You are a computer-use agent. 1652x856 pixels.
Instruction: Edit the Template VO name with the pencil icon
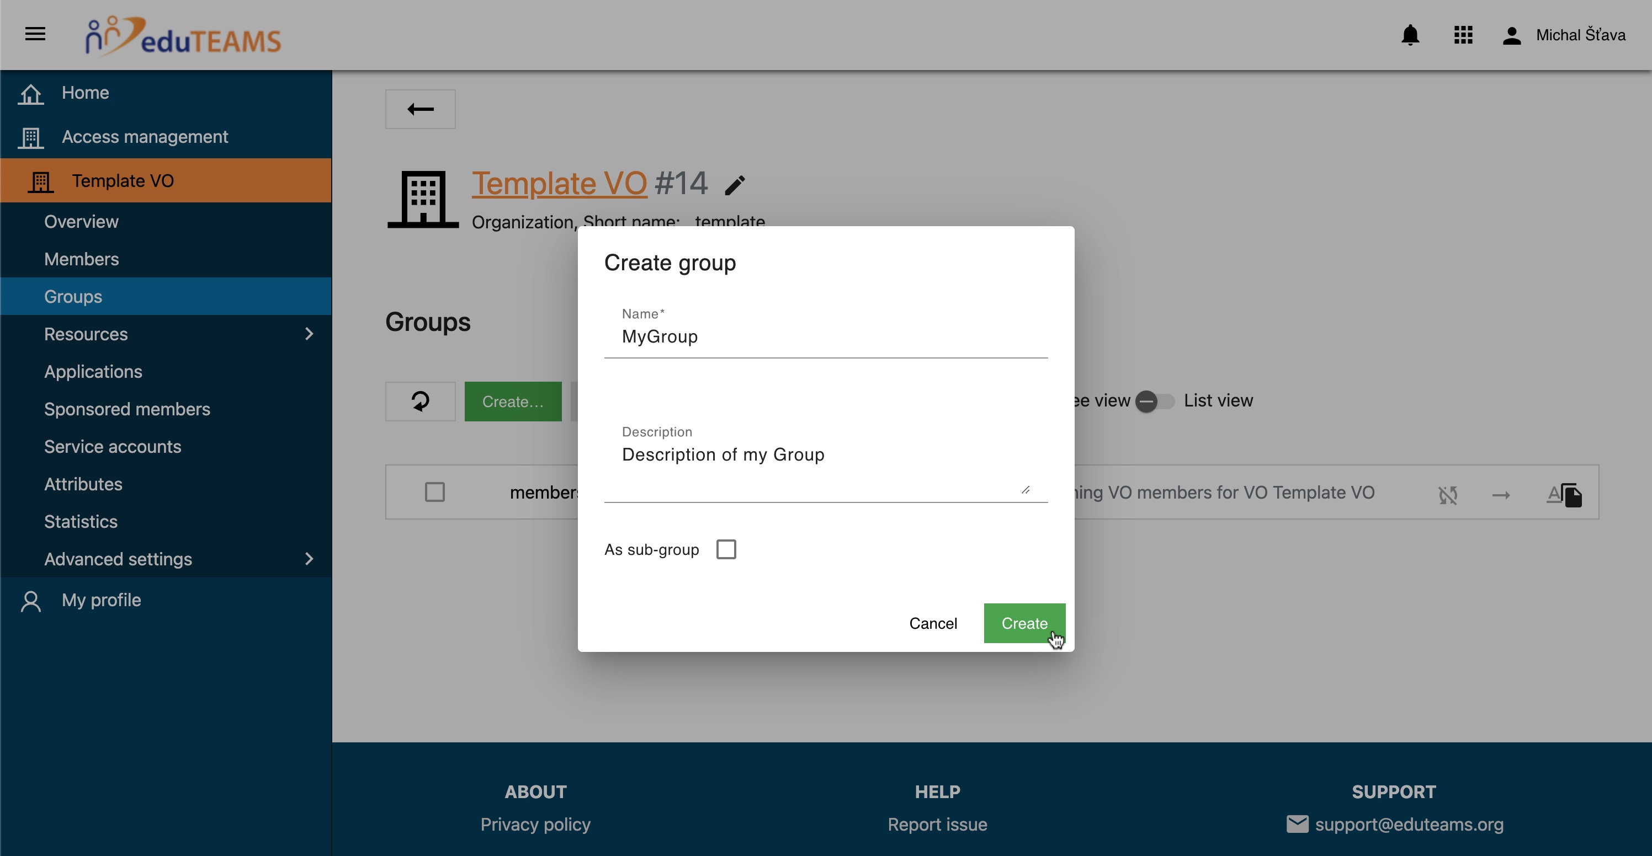735,185
